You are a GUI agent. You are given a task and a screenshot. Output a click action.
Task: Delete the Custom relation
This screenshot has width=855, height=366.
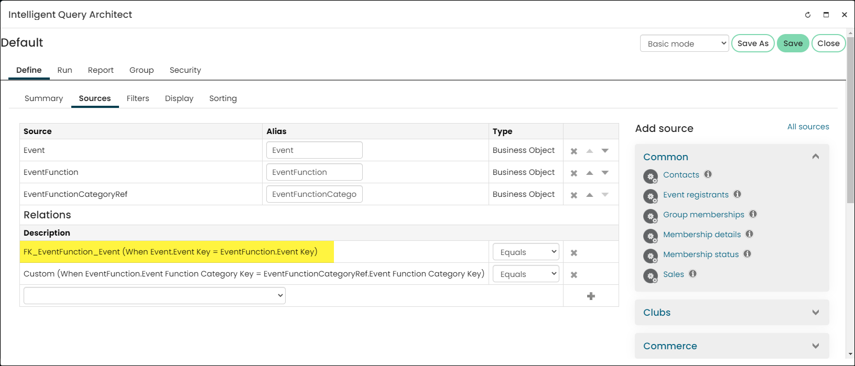574,275
